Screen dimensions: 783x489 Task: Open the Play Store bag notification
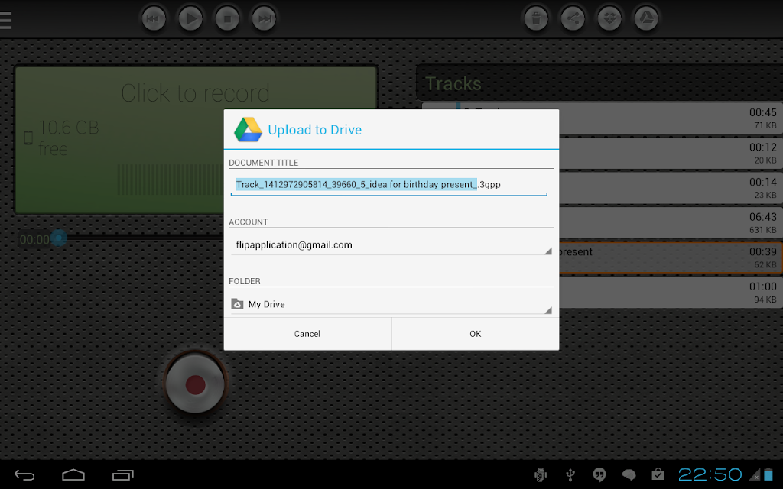pyautogui.click(x=658, y=474)
